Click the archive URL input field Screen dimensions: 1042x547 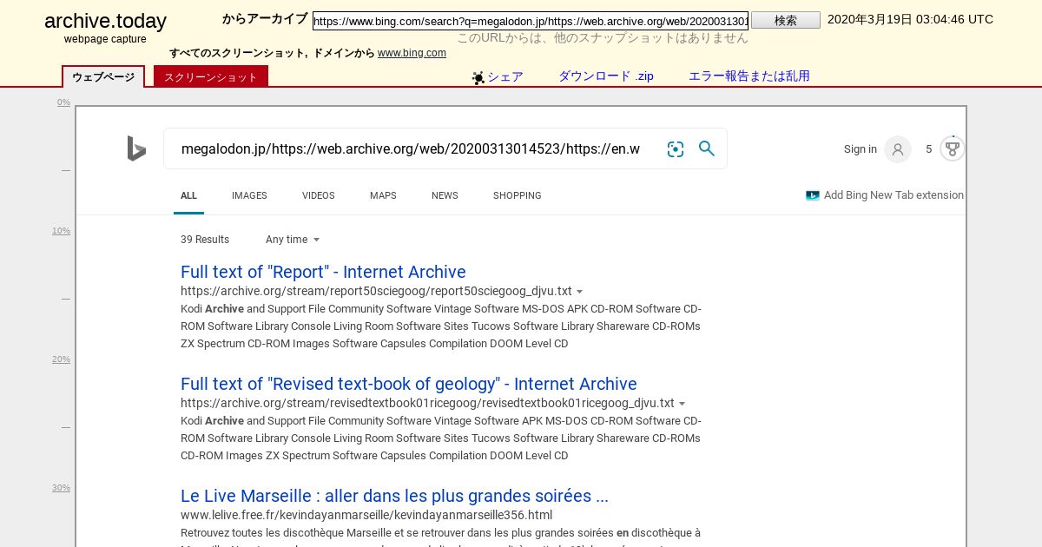531,21
